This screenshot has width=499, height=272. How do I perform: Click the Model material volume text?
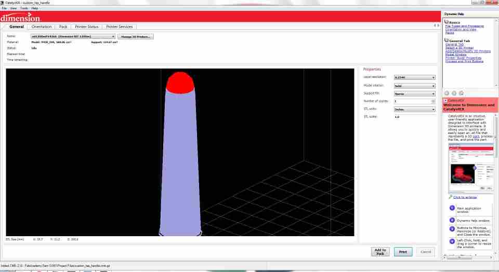pyautogui.click(x=51, y=42)
